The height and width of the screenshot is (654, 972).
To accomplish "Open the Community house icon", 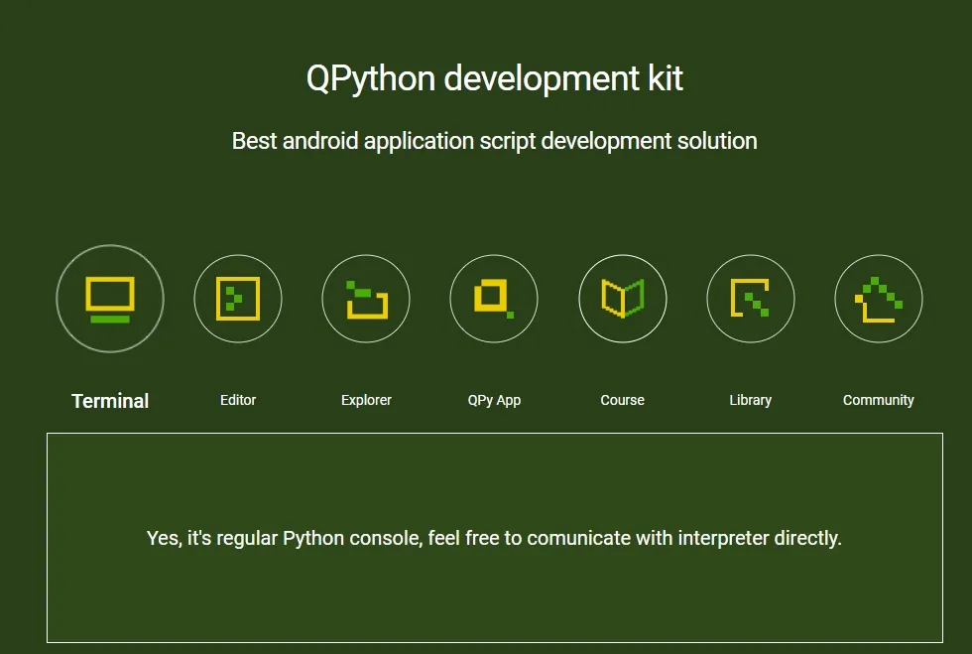I will (x=879, y=299).
